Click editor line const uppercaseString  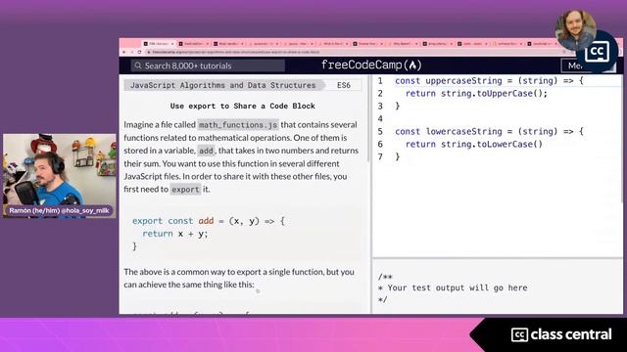point(489,80)
